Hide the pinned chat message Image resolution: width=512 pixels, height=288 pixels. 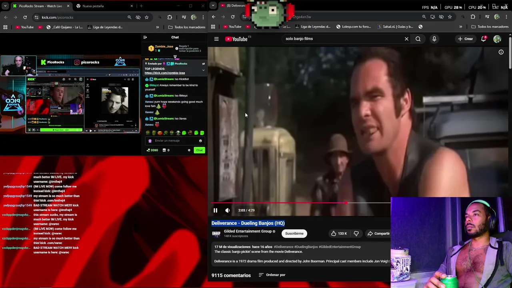click(203, 64)
